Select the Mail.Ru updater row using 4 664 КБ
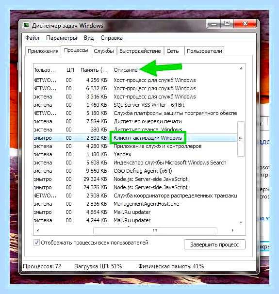This screenshot has height=294, width=279. pyautogui.click(x=135, y=212)
